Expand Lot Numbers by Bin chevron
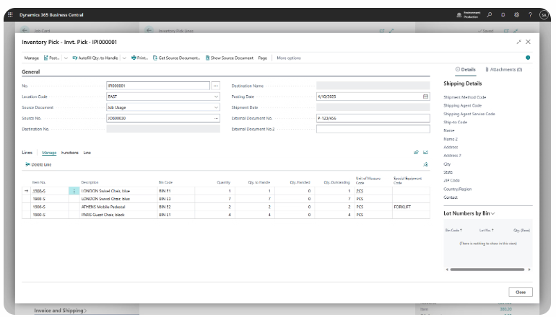The height and width of the screenshot is (317, 556). (493, 213)
